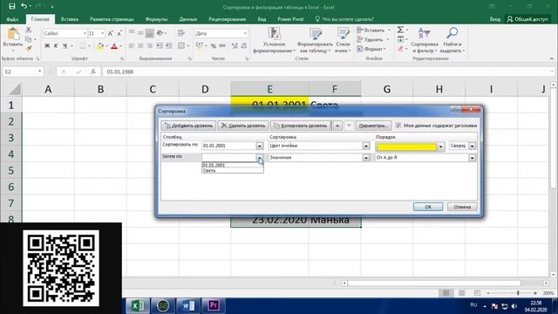Toggle bold (Ж) formatting
This screenshot has height=314, width=558.
click(47, 46)
